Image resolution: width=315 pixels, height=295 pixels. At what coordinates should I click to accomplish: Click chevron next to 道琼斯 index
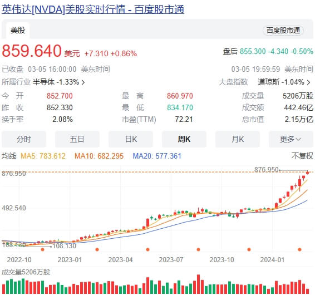click(x=309, y=82)
